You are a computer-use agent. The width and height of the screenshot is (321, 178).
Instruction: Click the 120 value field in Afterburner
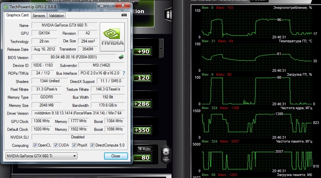143,78
